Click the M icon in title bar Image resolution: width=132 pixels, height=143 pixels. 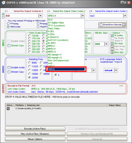coord(122,3)
